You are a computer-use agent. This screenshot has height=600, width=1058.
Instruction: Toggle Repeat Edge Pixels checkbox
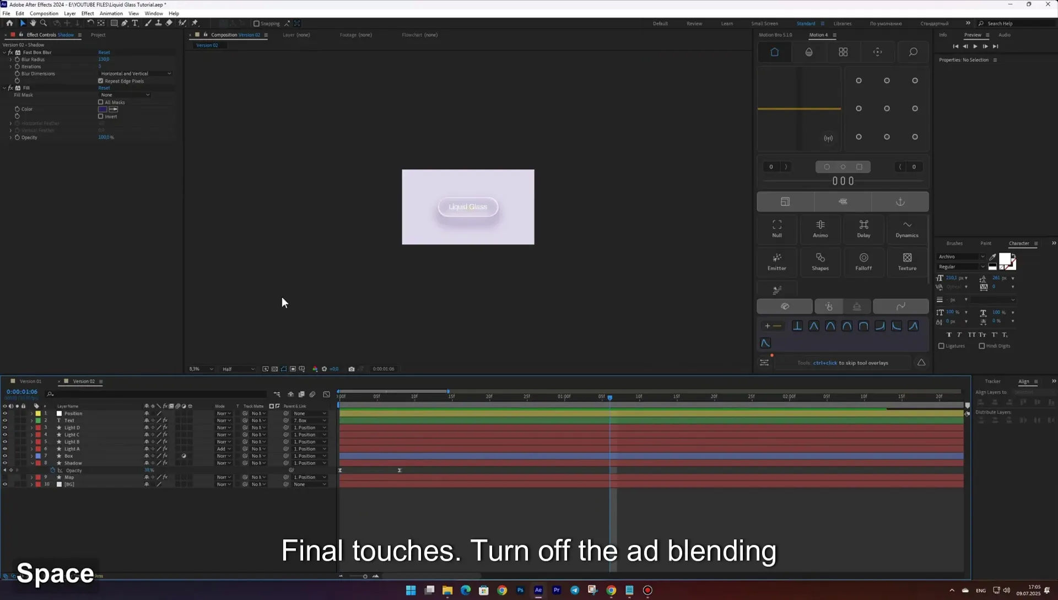[x=101, y=81]
